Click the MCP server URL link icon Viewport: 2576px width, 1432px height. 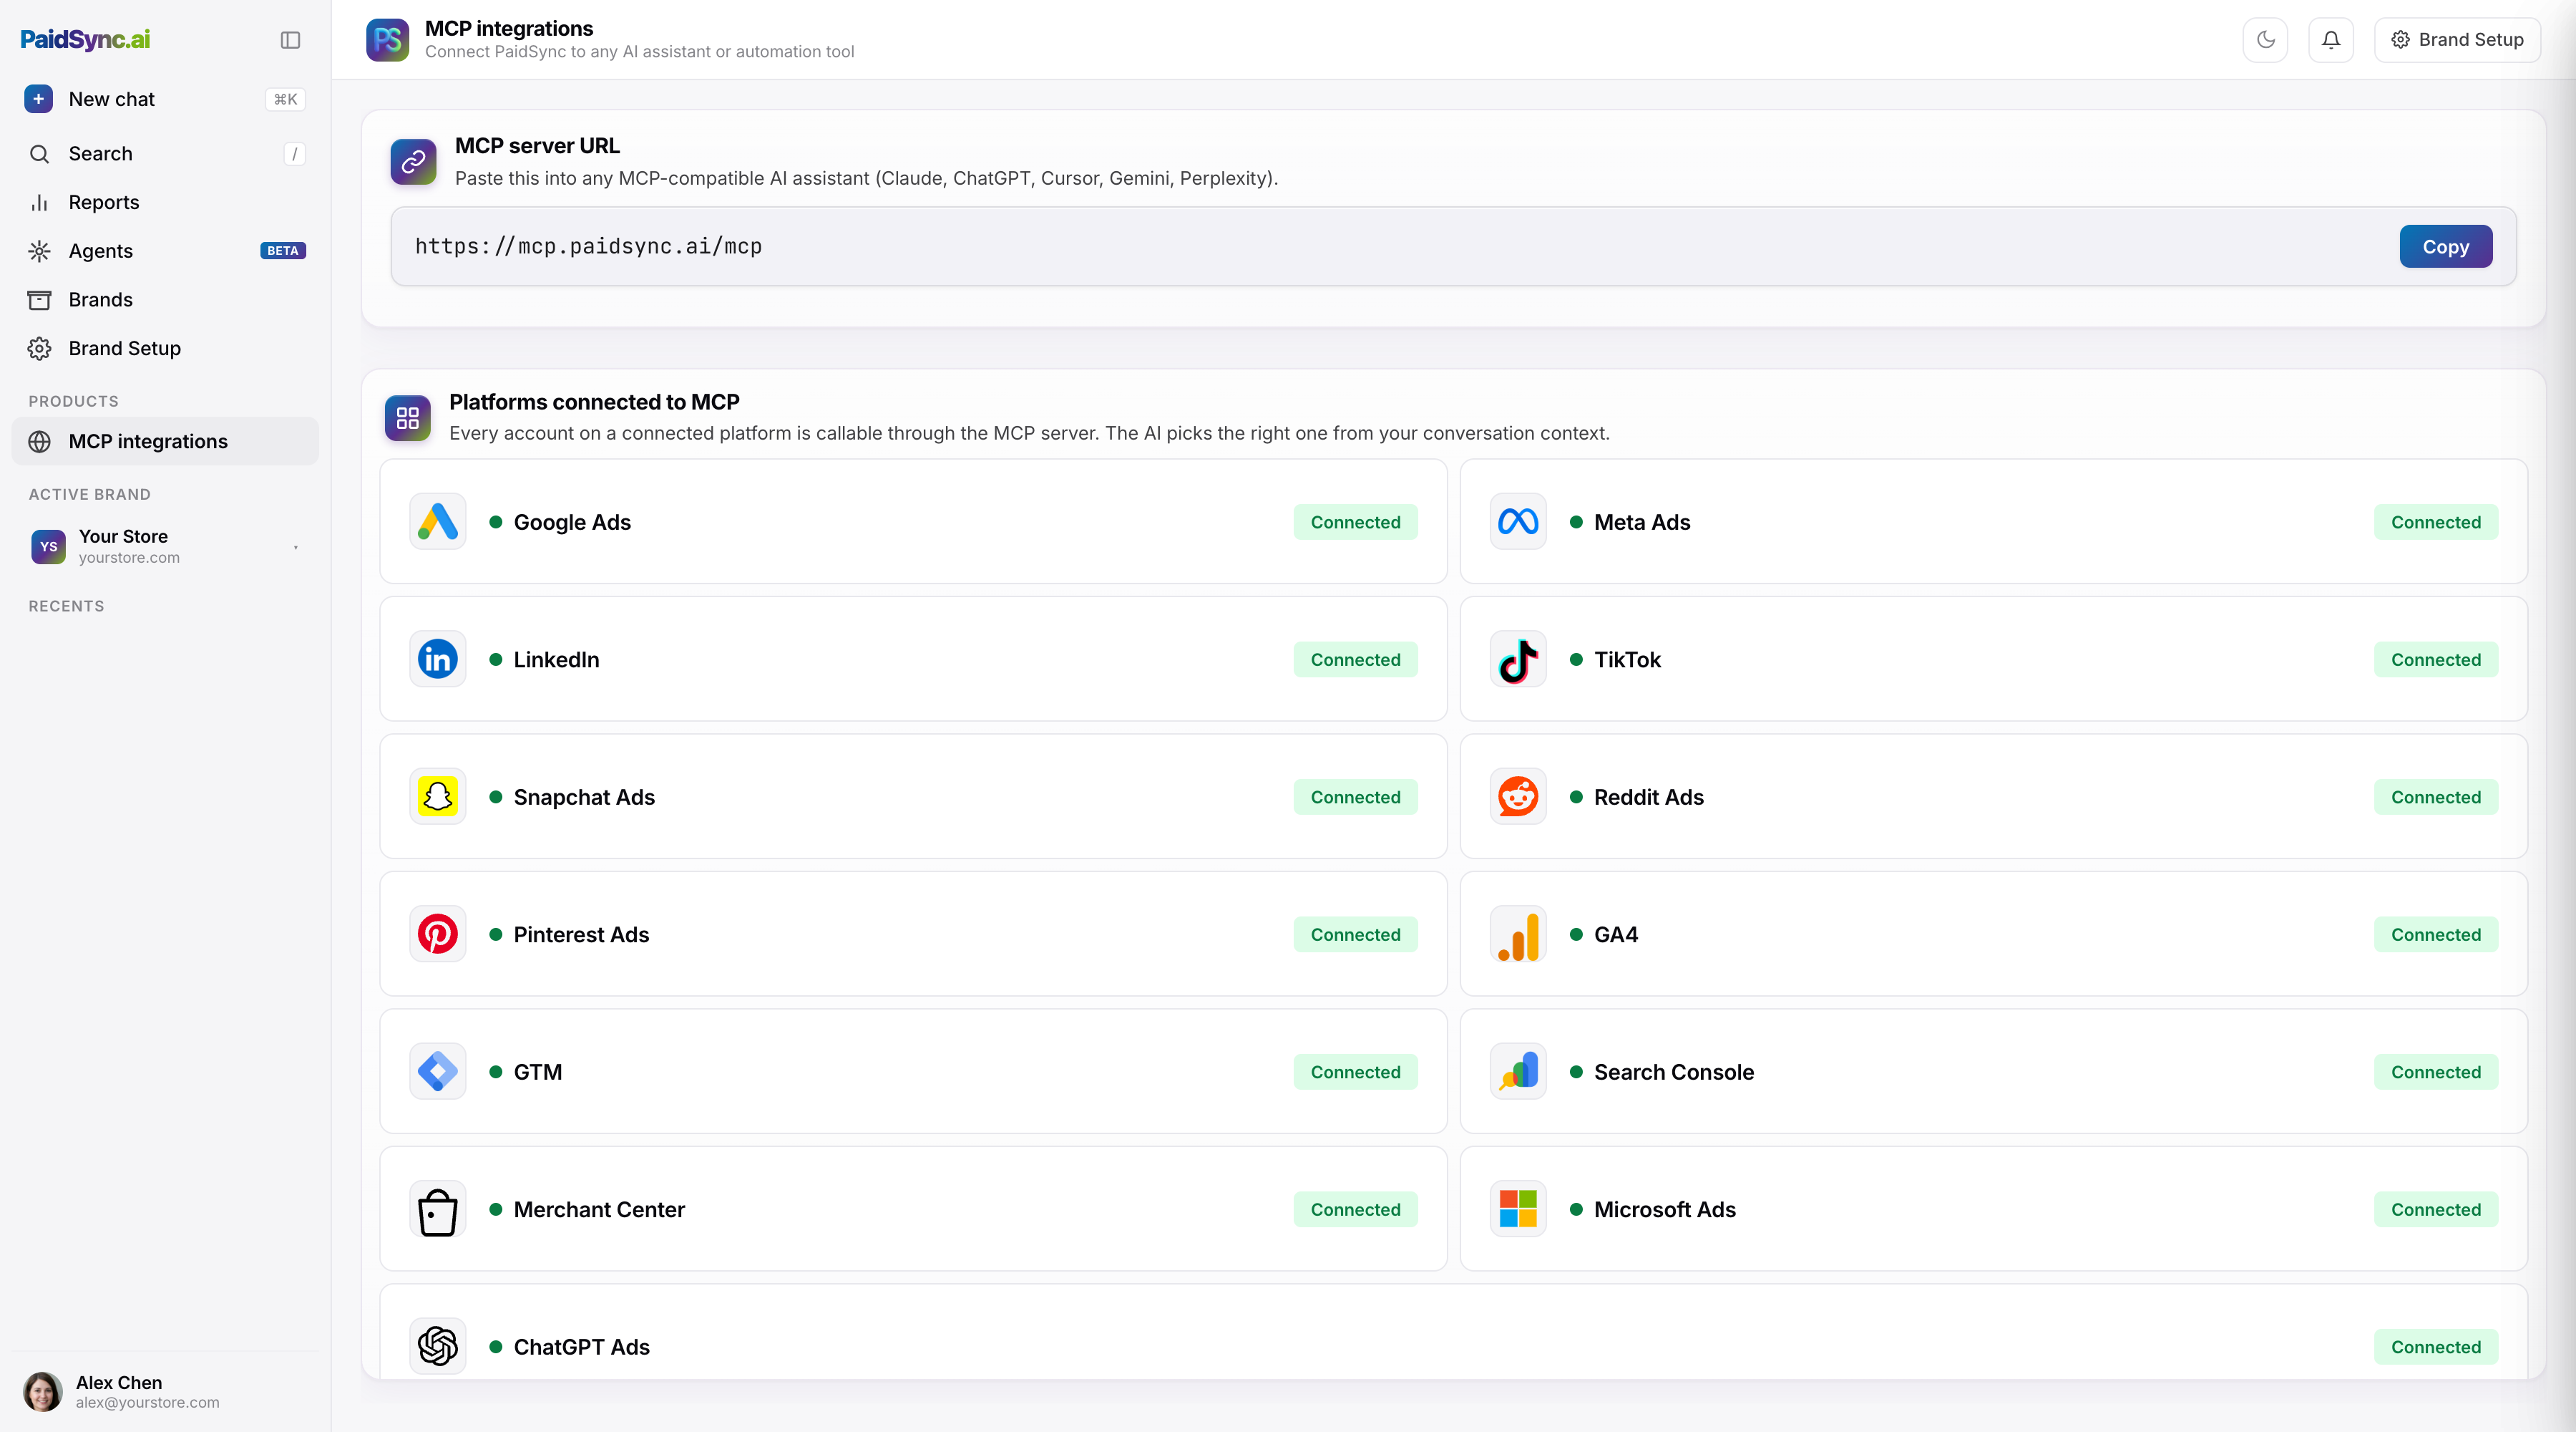tap(413, 161)
